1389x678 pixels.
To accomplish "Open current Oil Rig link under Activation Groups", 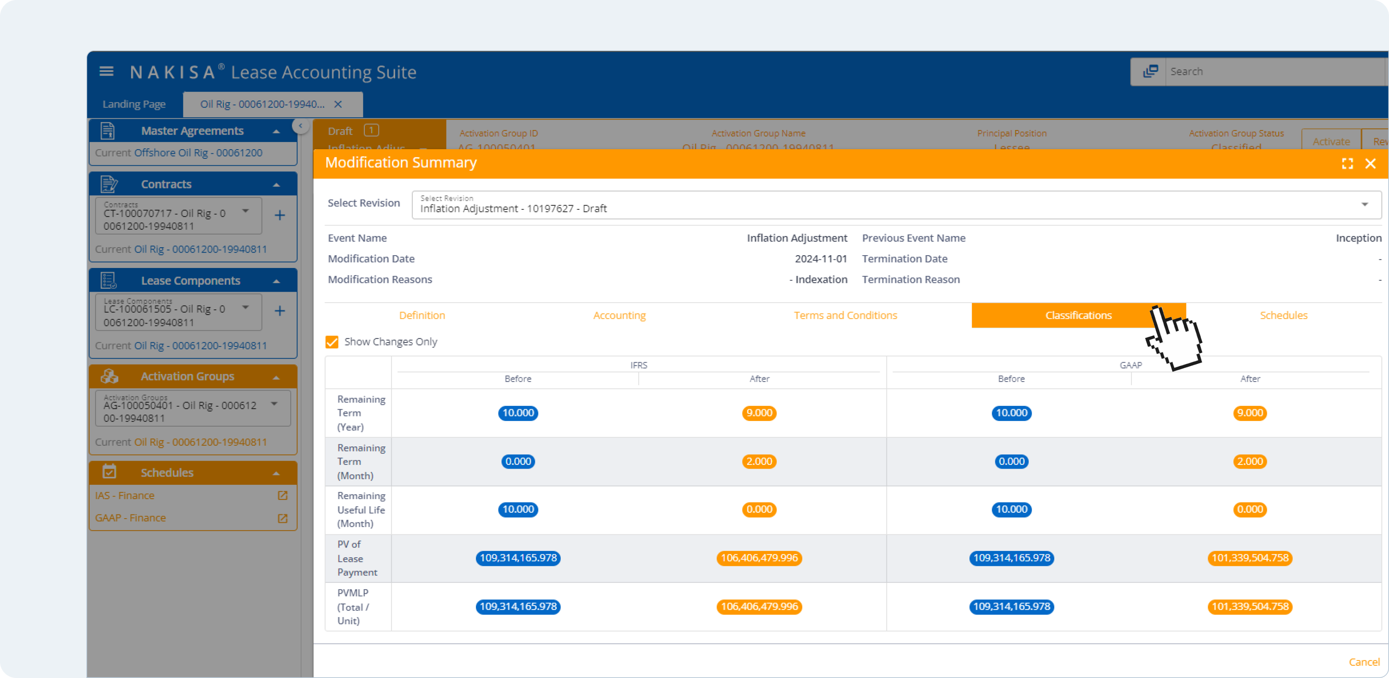I will [201, 442].
